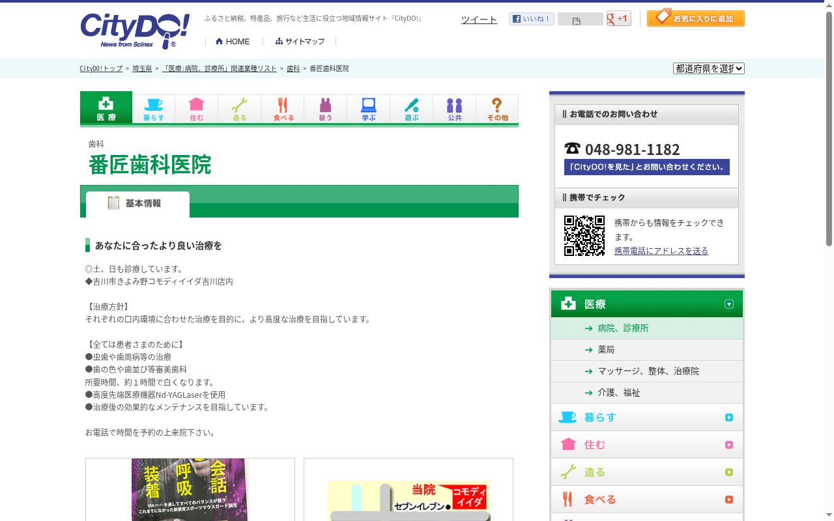Go to HOME in the header
Viewport: 834px width, 521px height.
point(233,42)
